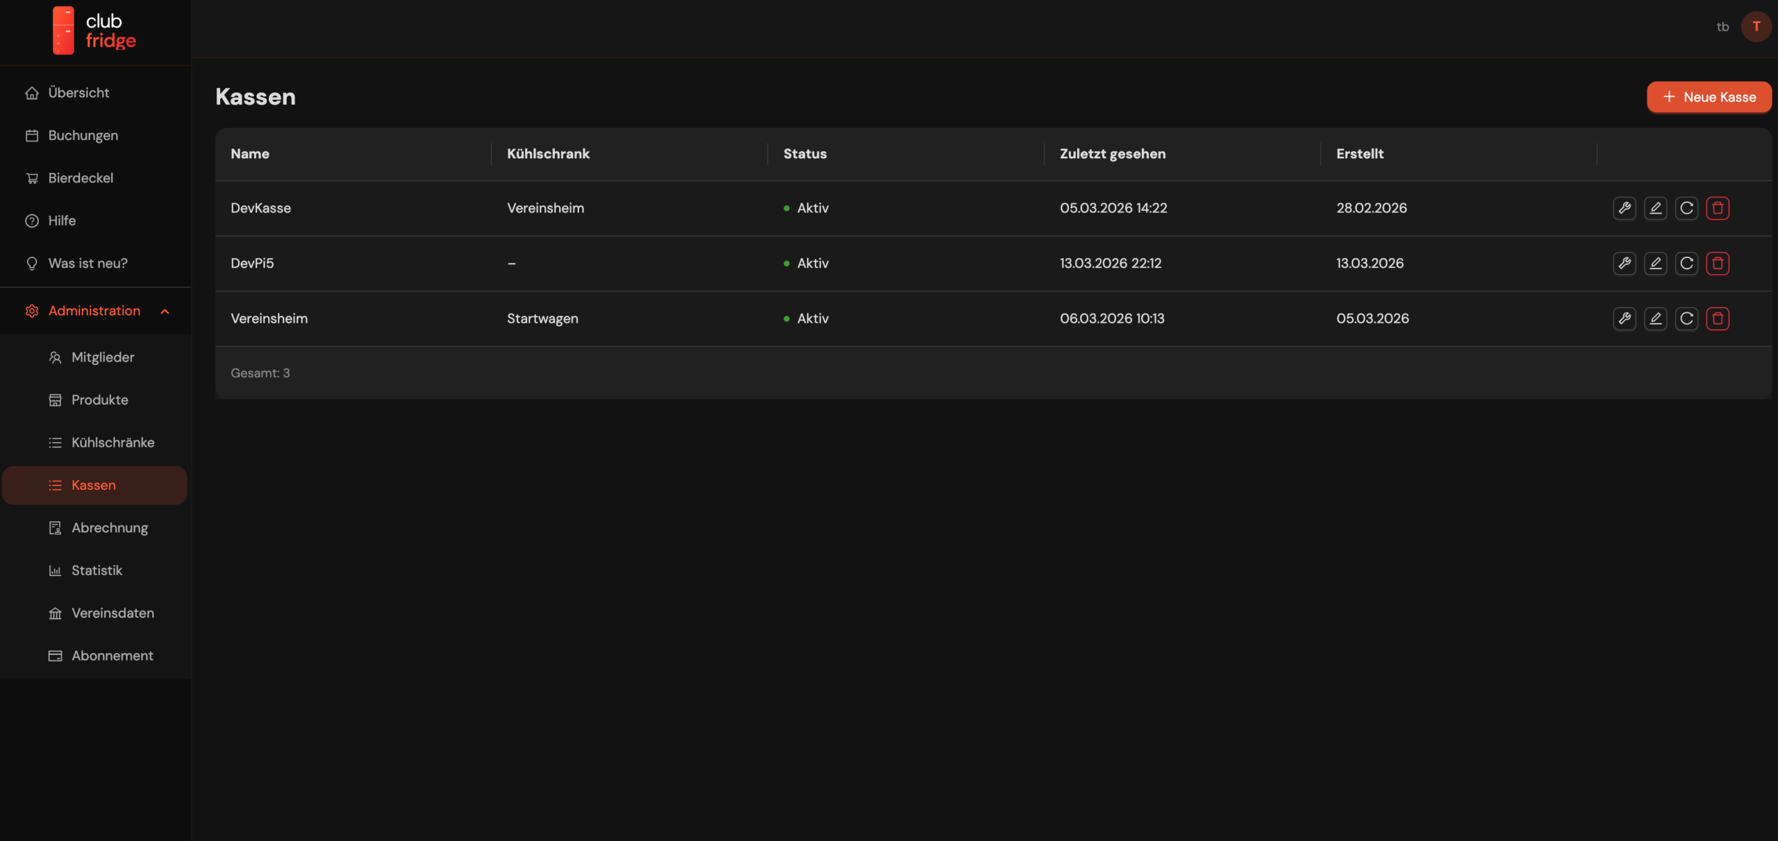Navigate to Kühlschränke page

click(113, 443)
